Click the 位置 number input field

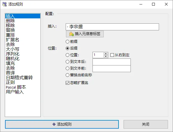pyautogui.click(x=98, y=55)
